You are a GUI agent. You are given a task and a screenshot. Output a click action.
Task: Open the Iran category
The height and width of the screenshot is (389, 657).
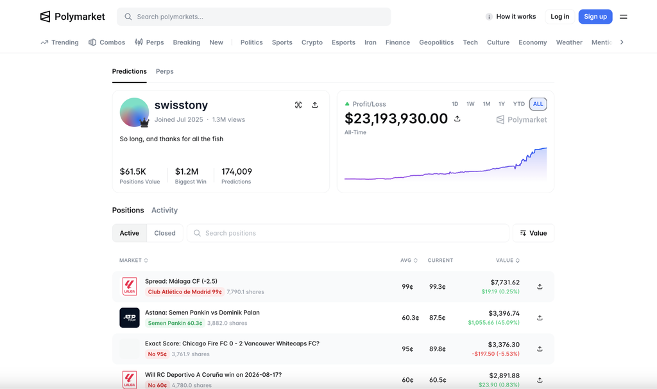pos(370,42)
